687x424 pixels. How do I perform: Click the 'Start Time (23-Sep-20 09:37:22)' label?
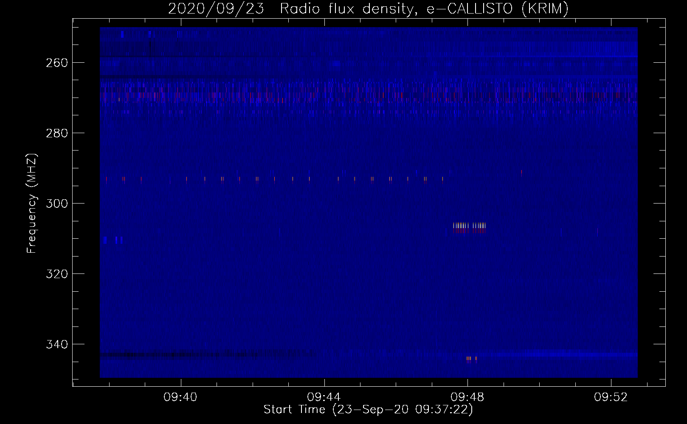(x=368, y=410)
